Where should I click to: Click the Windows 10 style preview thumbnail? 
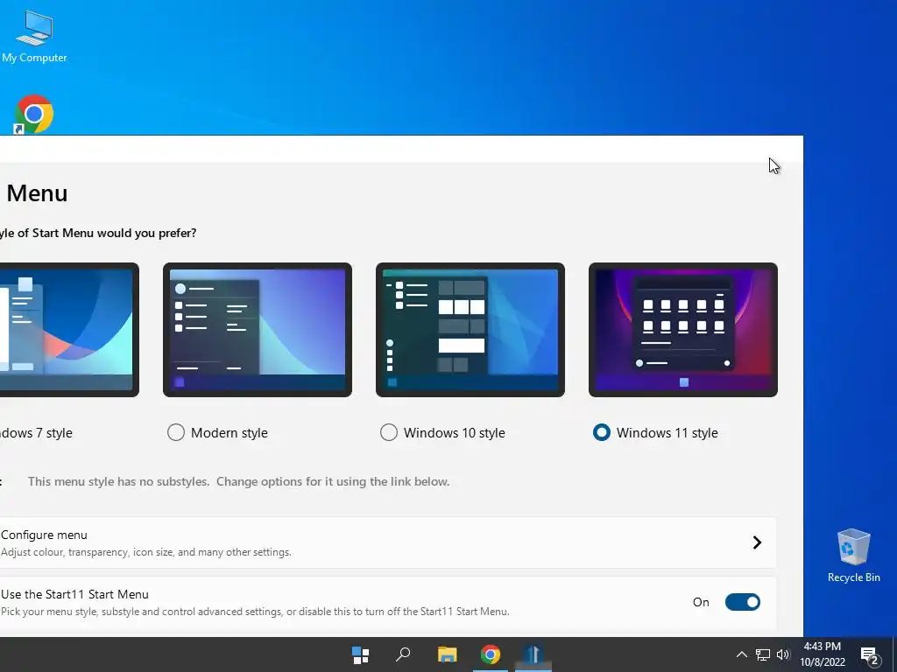(470, 330)
